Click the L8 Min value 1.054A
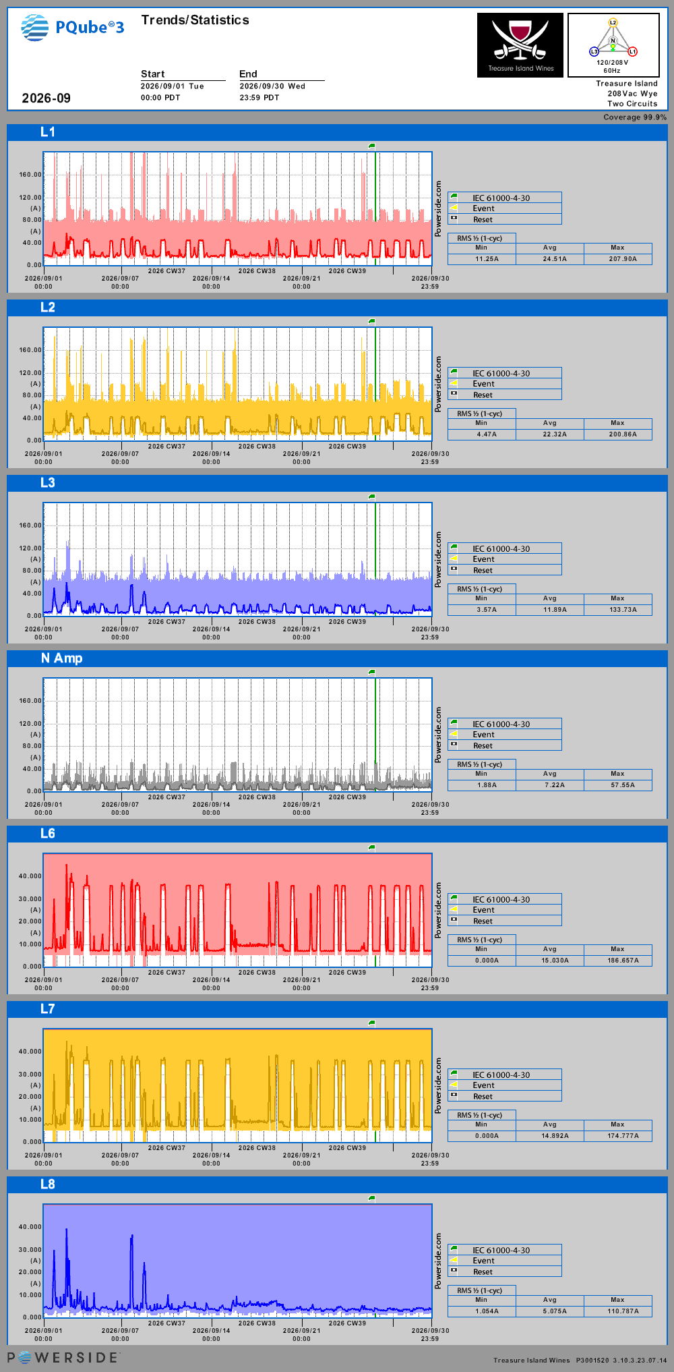Image resolution: width=674 pixels, height=1372 pixels. (x=487, y=1311)
